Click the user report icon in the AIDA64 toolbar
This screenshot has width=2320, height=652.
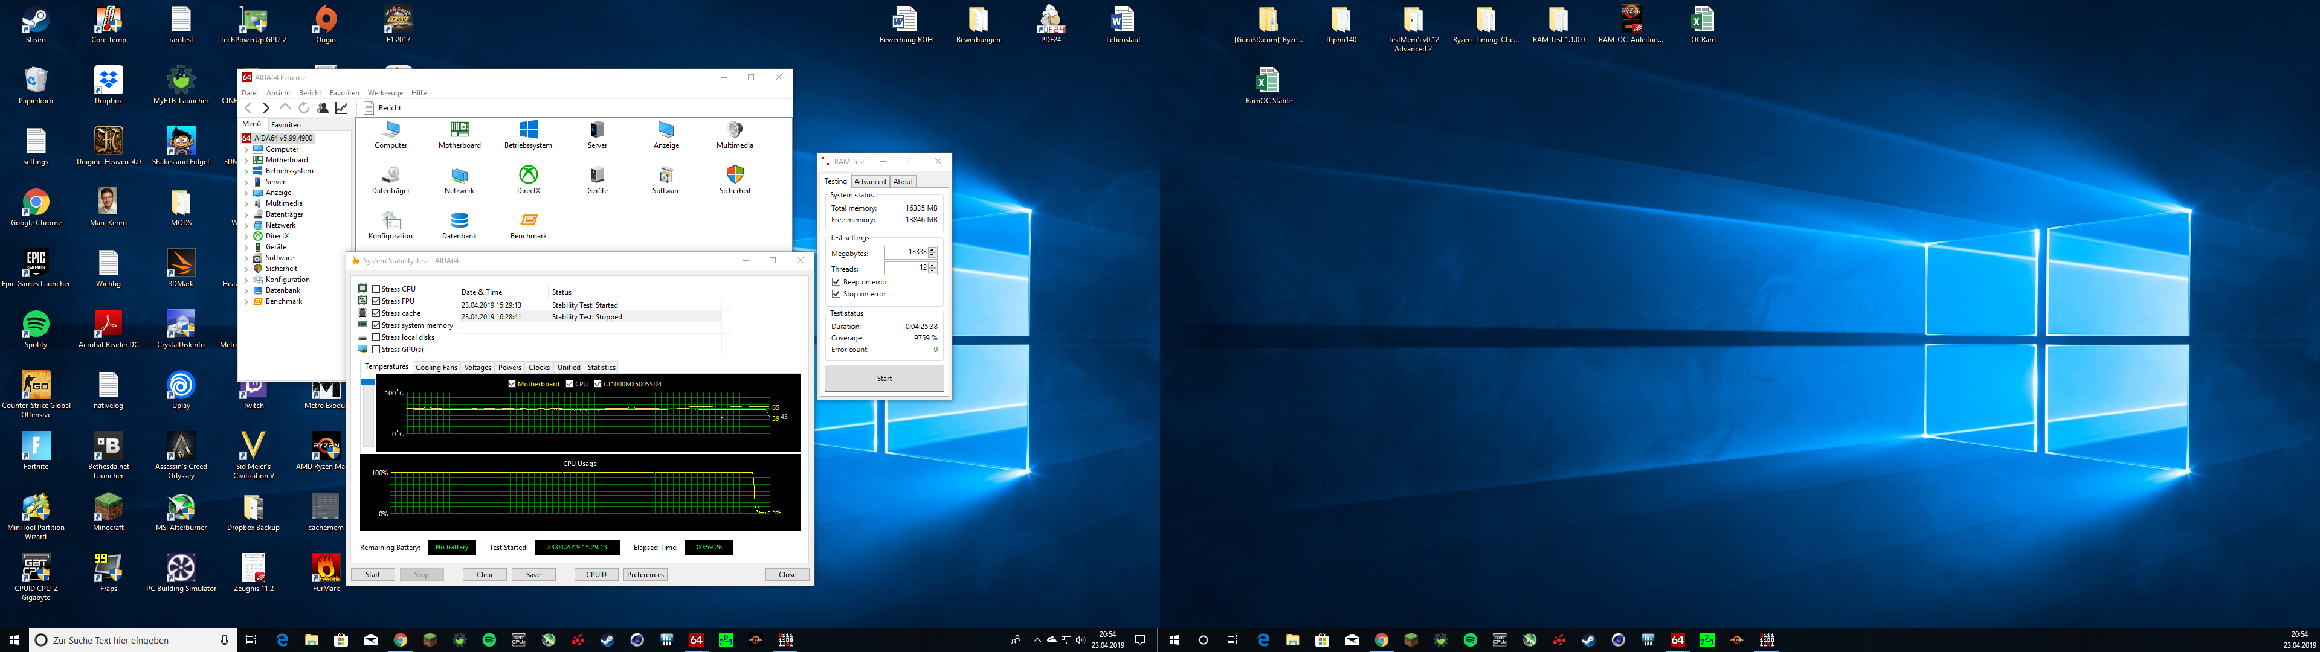tap(323, 108)
